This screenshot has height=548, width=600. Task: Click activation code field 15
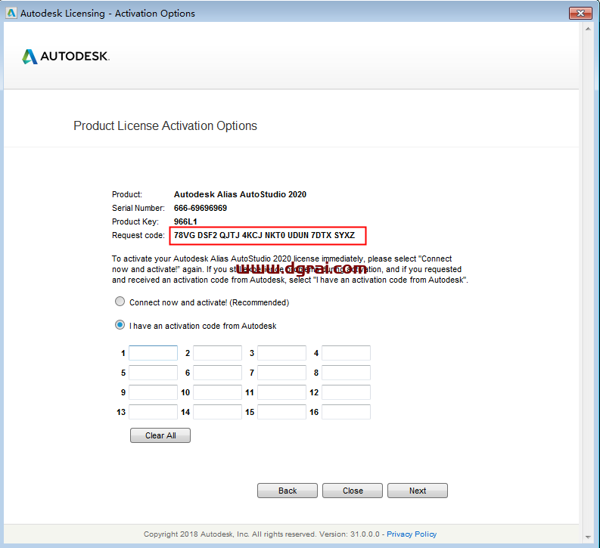click(281, 412)
